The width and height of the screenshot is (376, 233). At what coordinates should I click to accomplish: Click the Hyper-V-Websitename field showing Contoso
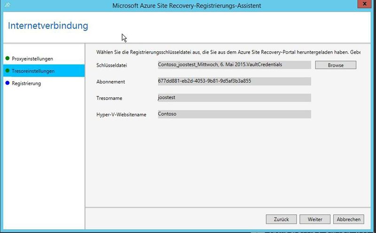(234, 114)
